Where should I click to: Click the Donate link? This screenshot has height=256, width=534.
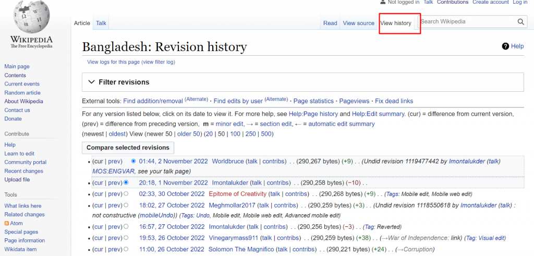coord(13,118)
